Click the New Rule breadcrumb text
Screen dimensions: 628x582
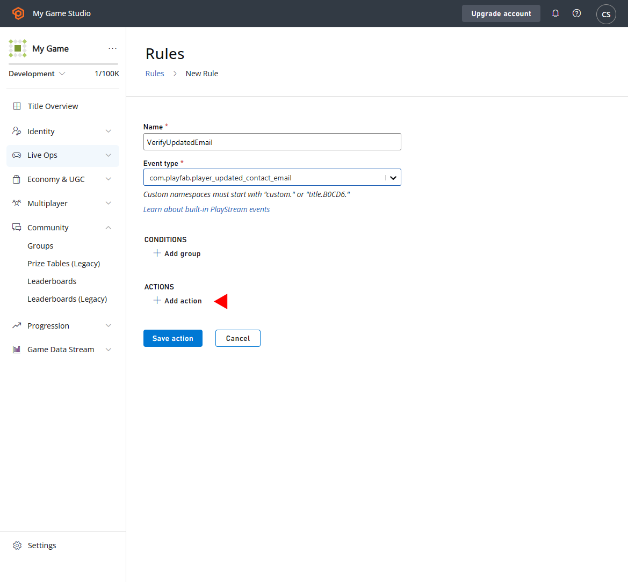click(x=202, y=74)
